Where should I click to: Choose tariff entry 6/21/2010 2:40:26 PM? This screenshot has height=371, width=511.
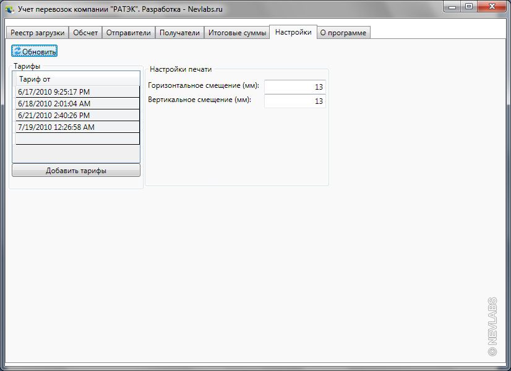[75, 116]
